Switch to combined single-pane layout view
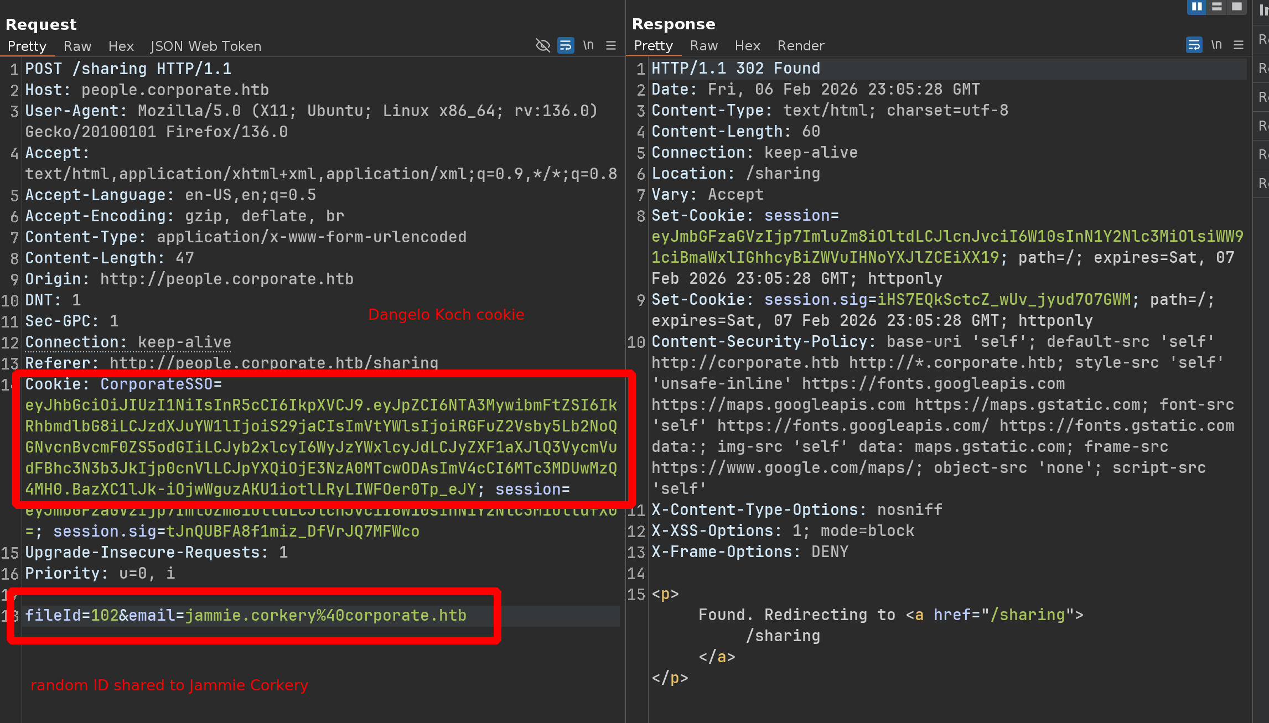The width and height of the screenshot is (1269, 723). click(1237, 7)
